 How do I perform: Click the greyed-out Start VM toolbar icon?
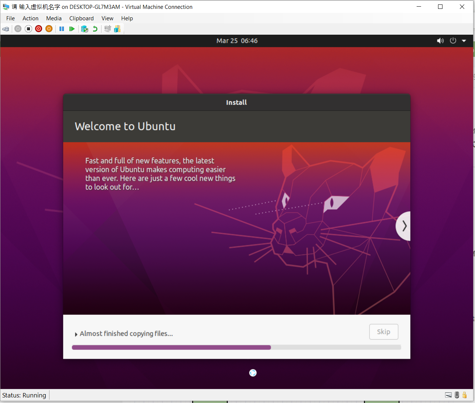[18, 29]
